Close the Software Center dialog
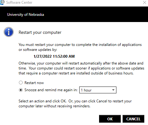The height and width of the screenshot is (125, 148). 145,2
